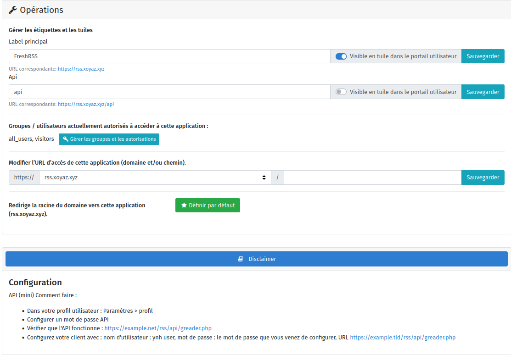Open the https://rss.xoyaz.xyz/api link
511x355 pixels.
click(x=85, y=104)
